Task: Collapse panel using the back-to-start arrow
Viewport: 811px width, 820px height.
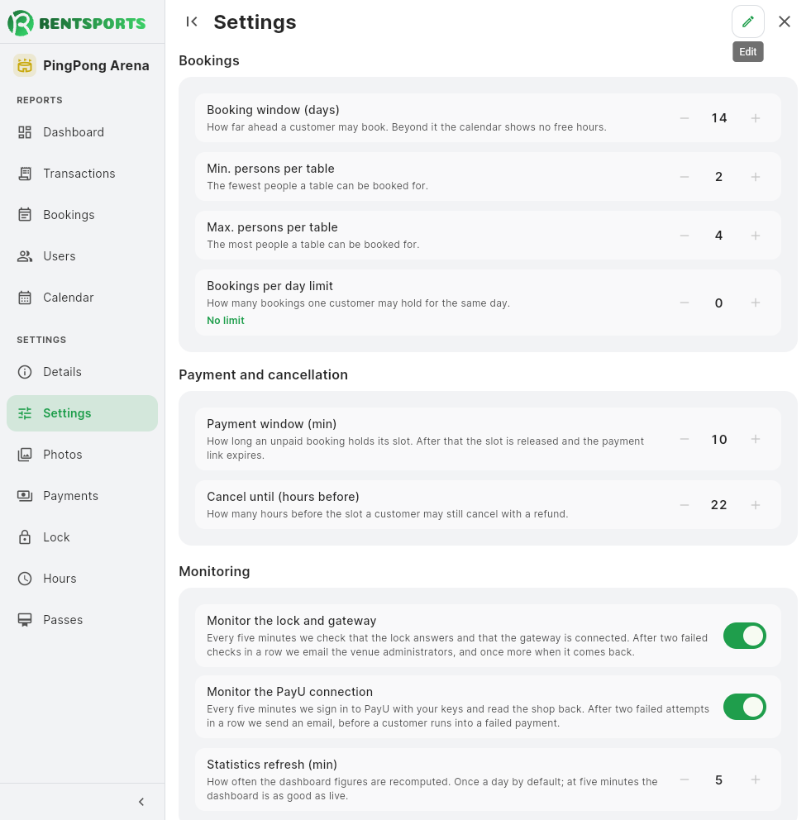Action: (192, 21)
